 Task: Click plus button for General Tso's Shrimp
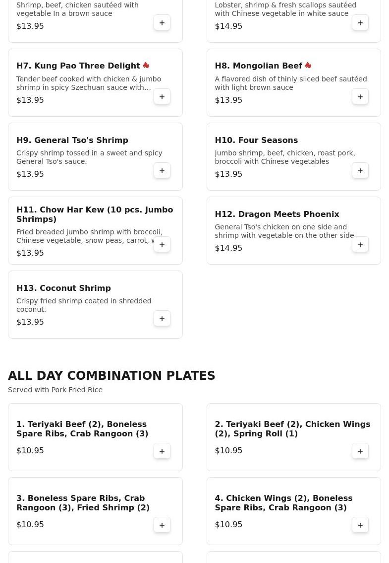(x=162, y=171)
